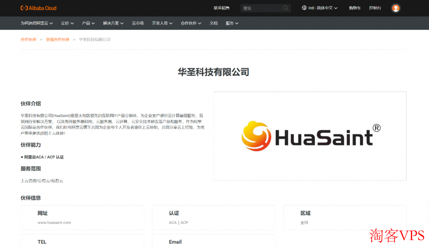Image resolution: width=429 pixels, height=249 pixels.
Task: Expand the 解决方案 menu
Action: tap(113, 23)
